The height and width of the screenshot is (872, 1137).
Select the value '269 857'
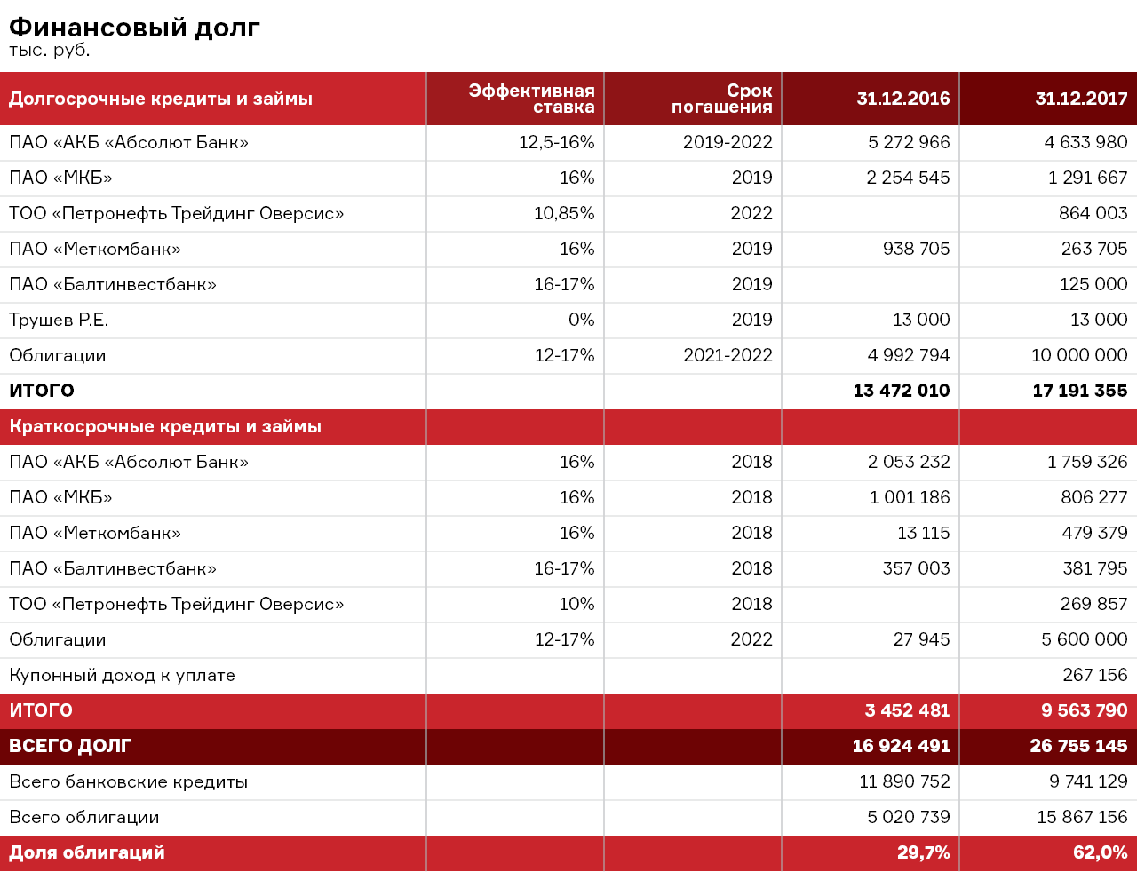(x=1094, y=604)
